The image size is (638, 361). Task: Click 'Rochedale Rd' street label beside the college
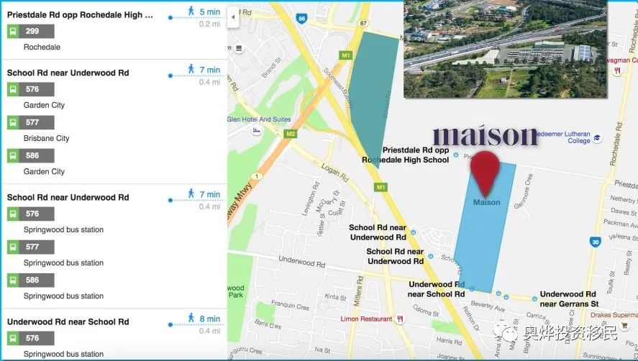(616, 144)
